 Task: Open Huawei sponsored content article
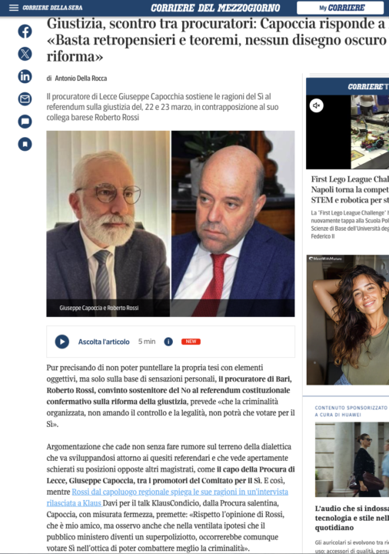(352, 518)
